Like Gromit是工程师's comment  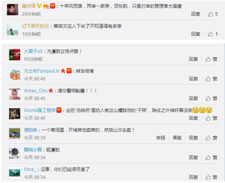(x=211, y=118)
